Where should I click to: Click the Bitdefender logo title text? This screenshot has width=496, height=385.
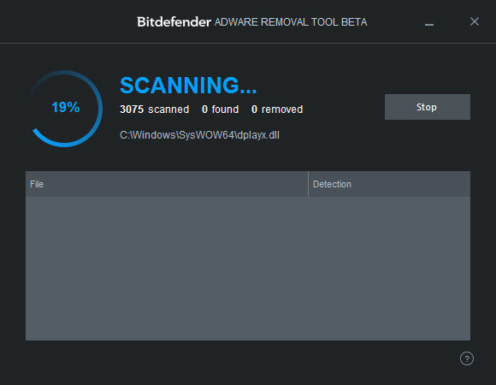[174, 22]
